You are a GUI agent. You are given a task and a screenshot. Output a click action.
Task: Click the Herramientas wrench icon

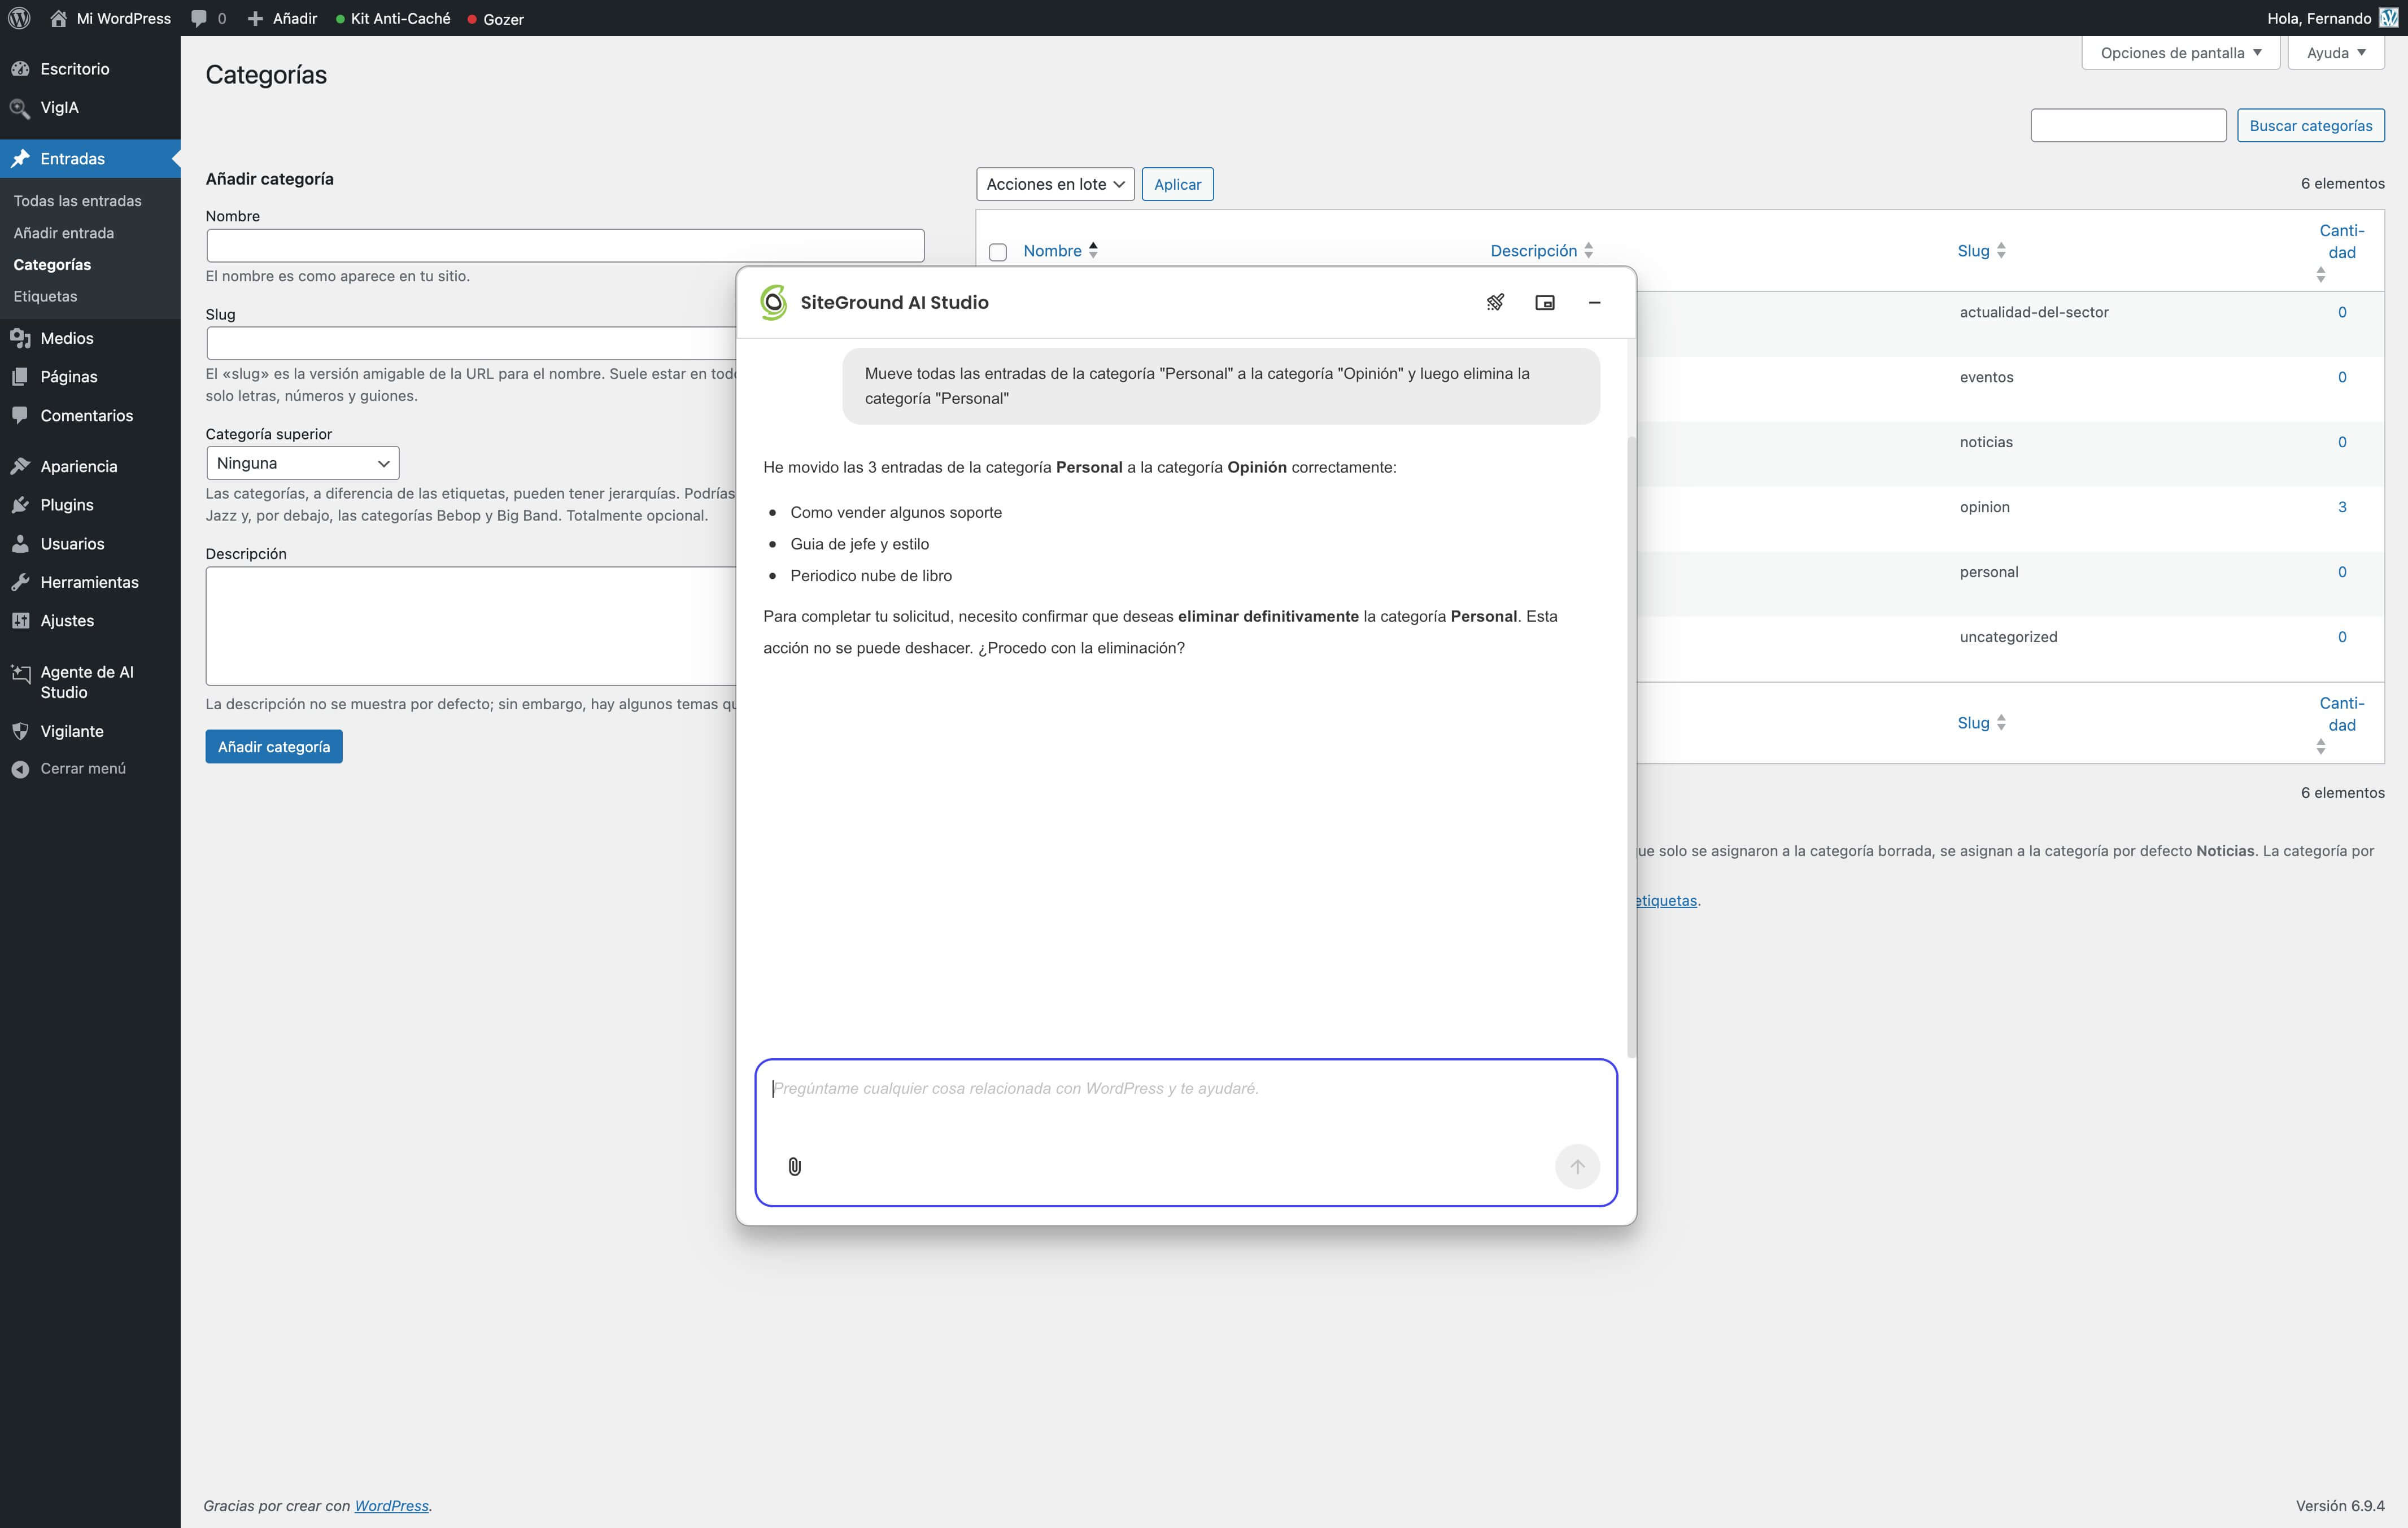coord(20,582)
